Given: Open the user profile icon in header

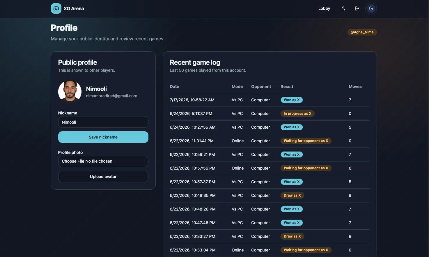Looking at the screenshot, I should (x=343, y=8).
